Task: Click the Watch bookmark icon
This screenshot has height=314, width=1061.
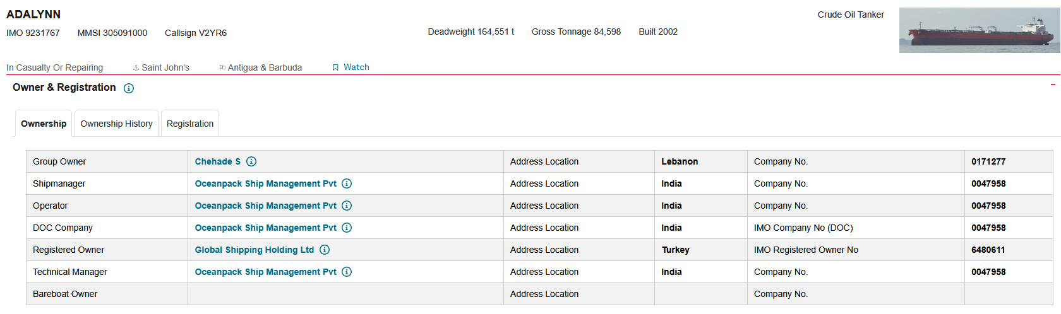Action: pos(335,67)
